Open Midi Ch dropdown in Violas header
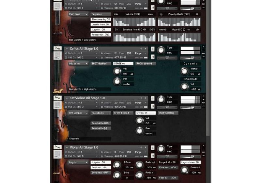This screenshot has height=183, width=261. [81, 156]
